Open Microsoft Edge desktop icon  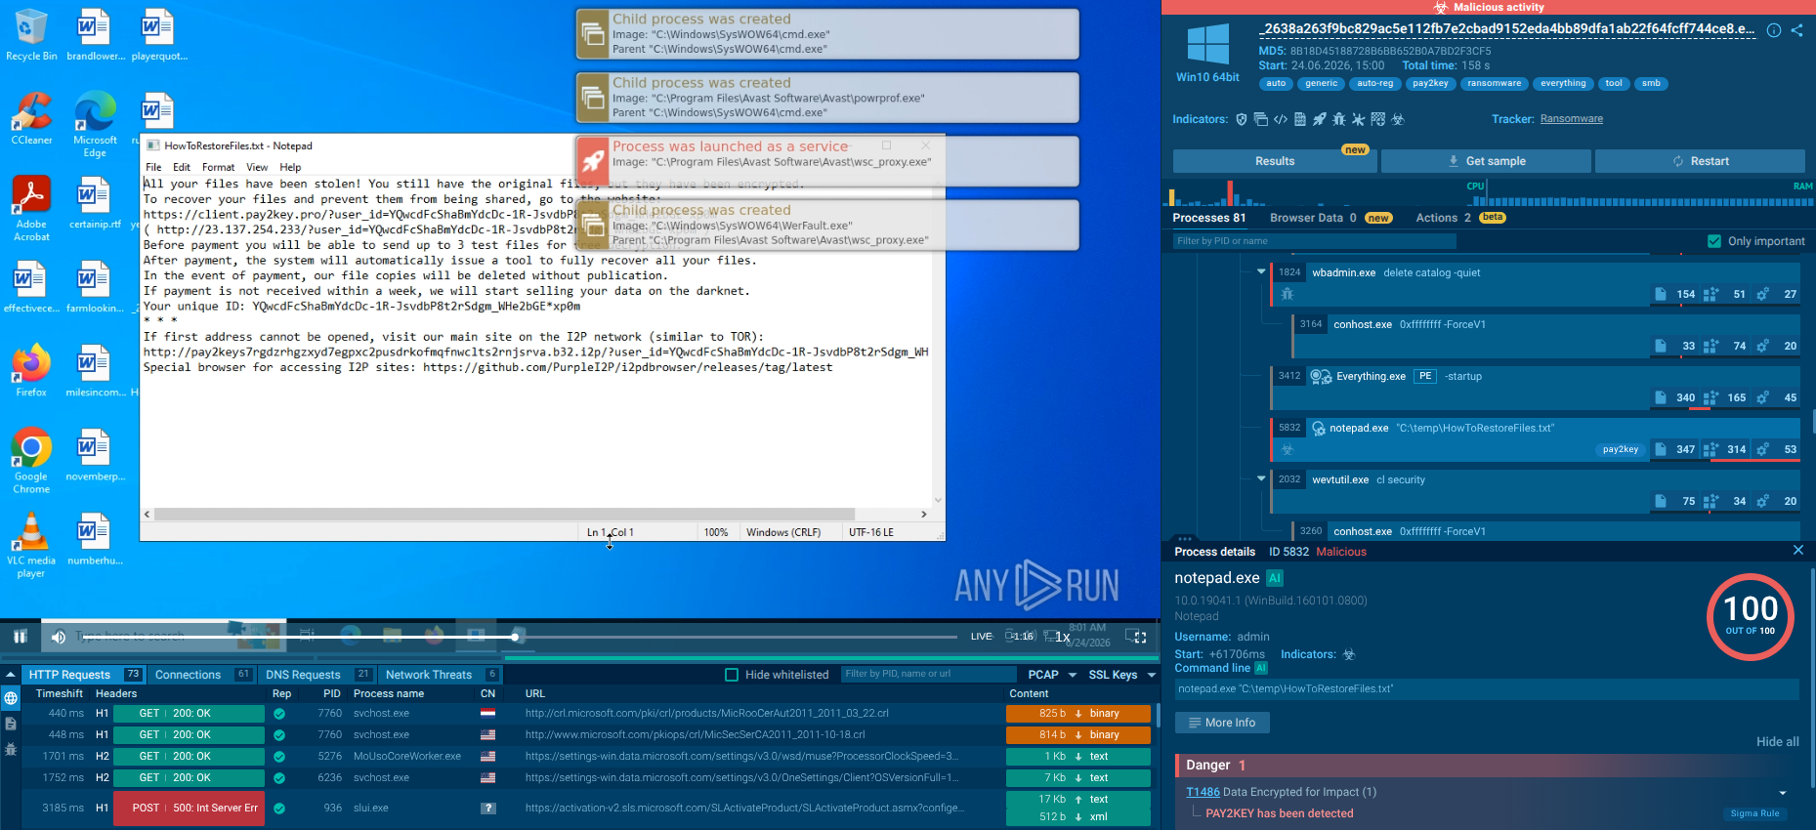[95, 125]
